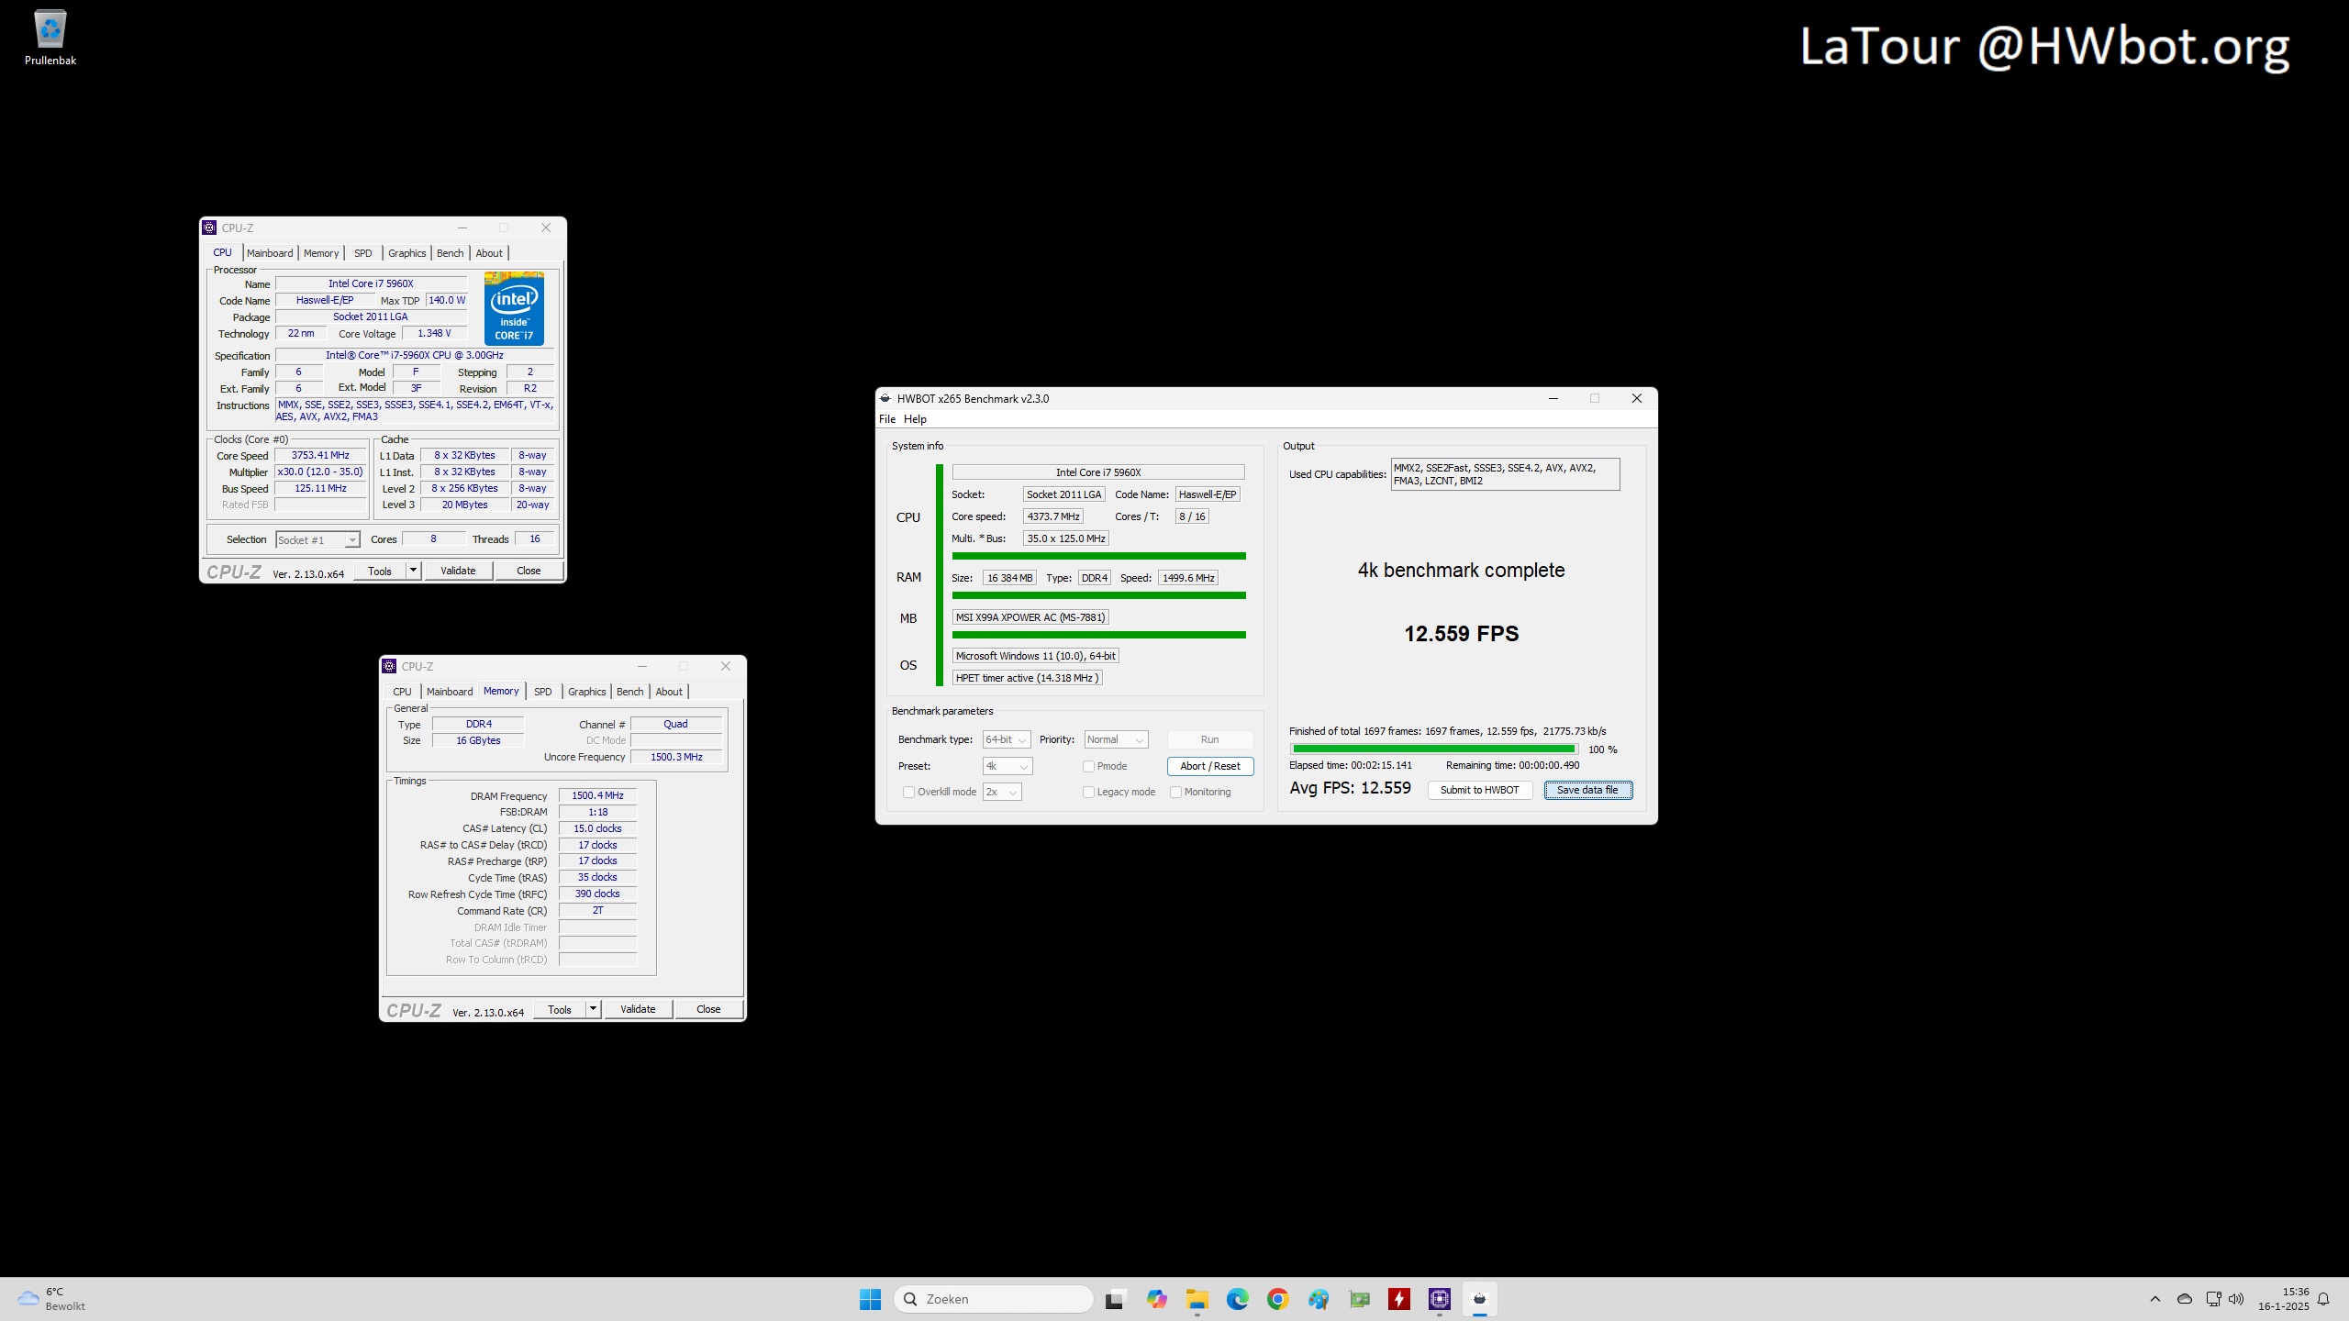2349x1321 pixels.
Task: Click the 12.559 FPS result text
Action: tap(1461, 634)
